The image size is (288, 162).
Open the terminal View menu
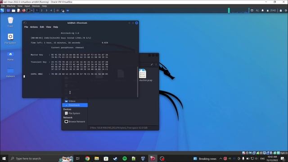[49, 27]
